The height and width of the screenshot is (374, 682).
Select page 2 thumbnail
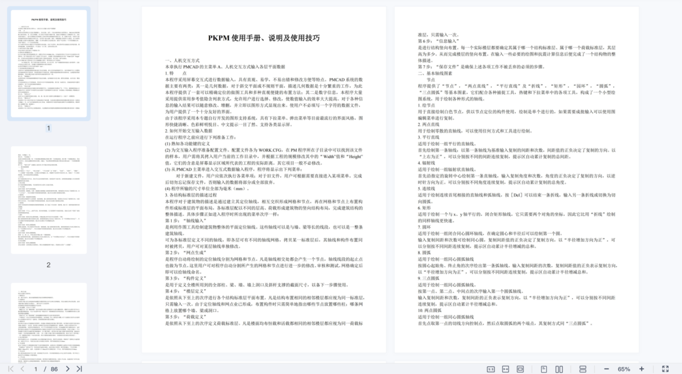tap(49, 200)
